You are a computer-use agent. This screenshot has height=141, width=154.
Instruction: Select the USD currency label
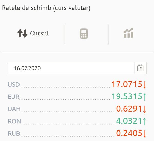pos(14,85)
